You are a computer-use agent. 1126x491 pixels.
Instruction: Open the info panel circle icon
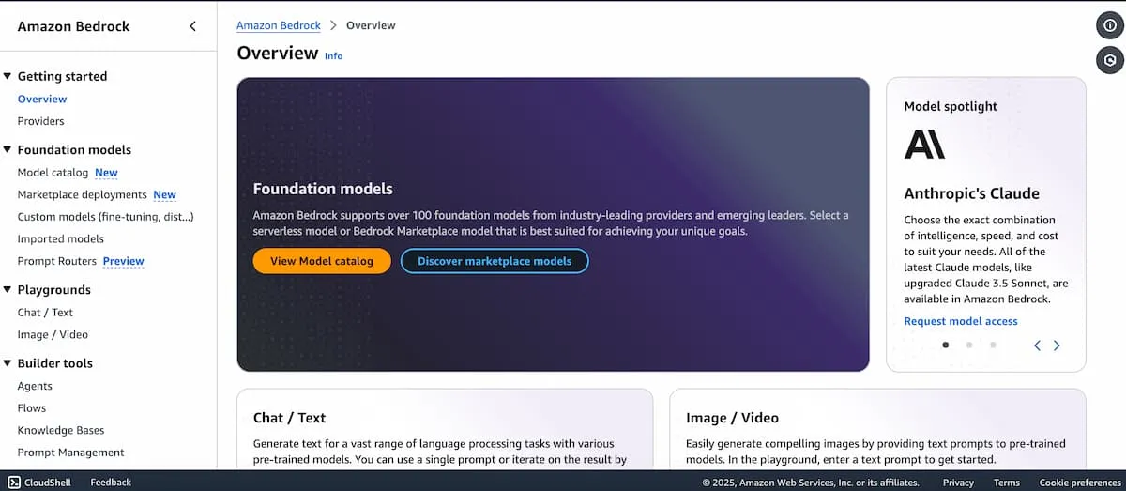(1110, 25)
